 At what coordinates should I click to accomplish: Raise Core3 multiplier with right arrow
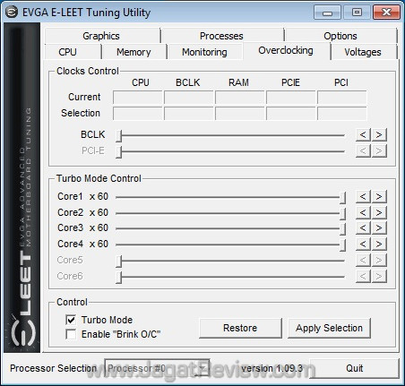coord(379,228)
